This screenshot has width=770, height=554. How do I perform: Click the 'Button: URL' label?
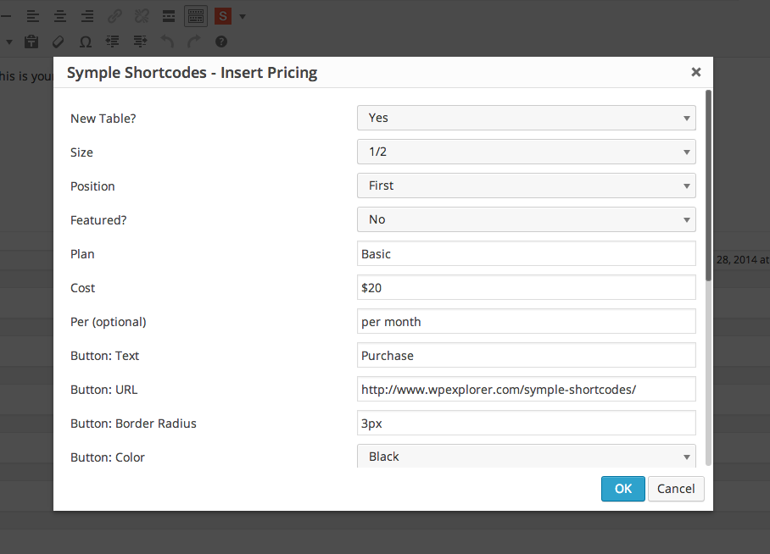104,390
